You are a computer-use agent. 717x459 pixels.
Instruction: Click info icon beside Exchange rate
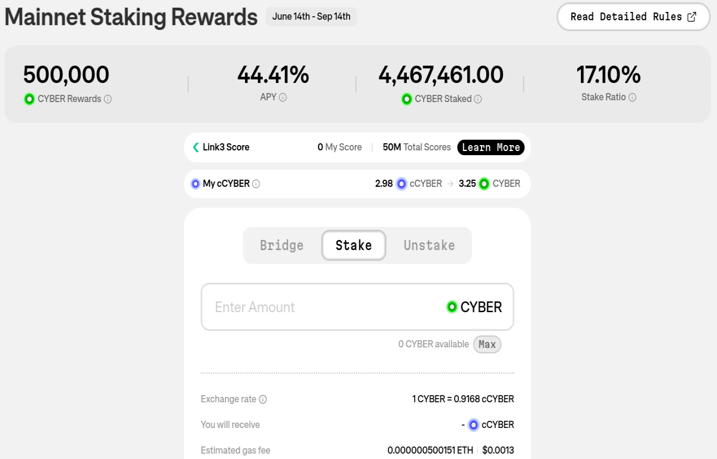click(x=263, y=399)
